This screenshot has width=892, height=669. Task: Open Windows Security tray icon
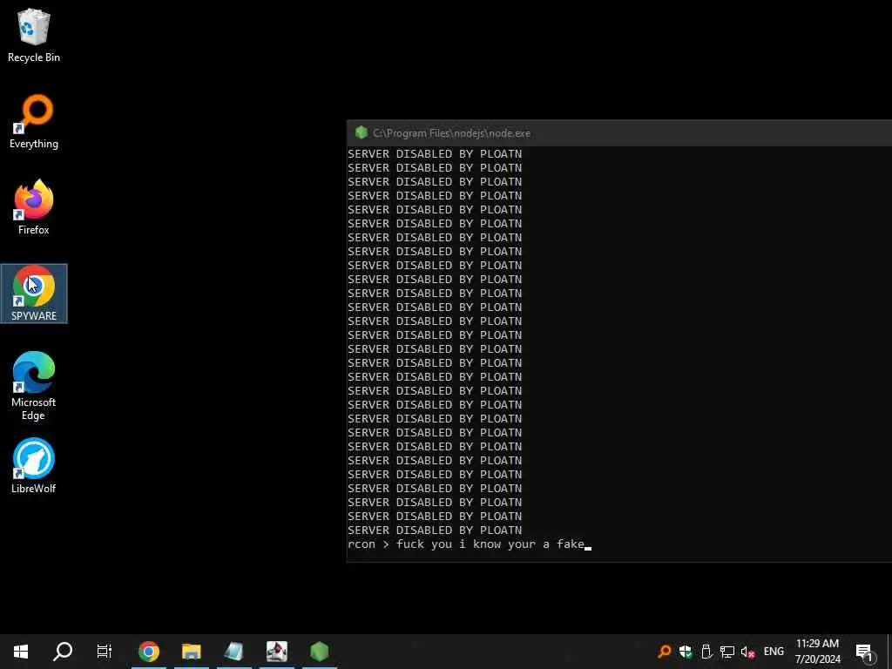point(686,652)
